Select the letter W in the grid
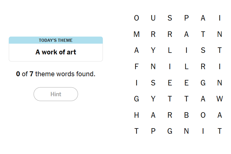Viewport: 231px width, 154px height. [x=219, y=99]
